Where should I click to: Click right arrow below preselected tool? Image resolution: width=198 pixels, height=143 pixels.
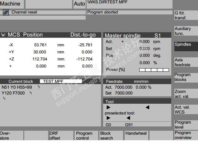pos(108,118)
